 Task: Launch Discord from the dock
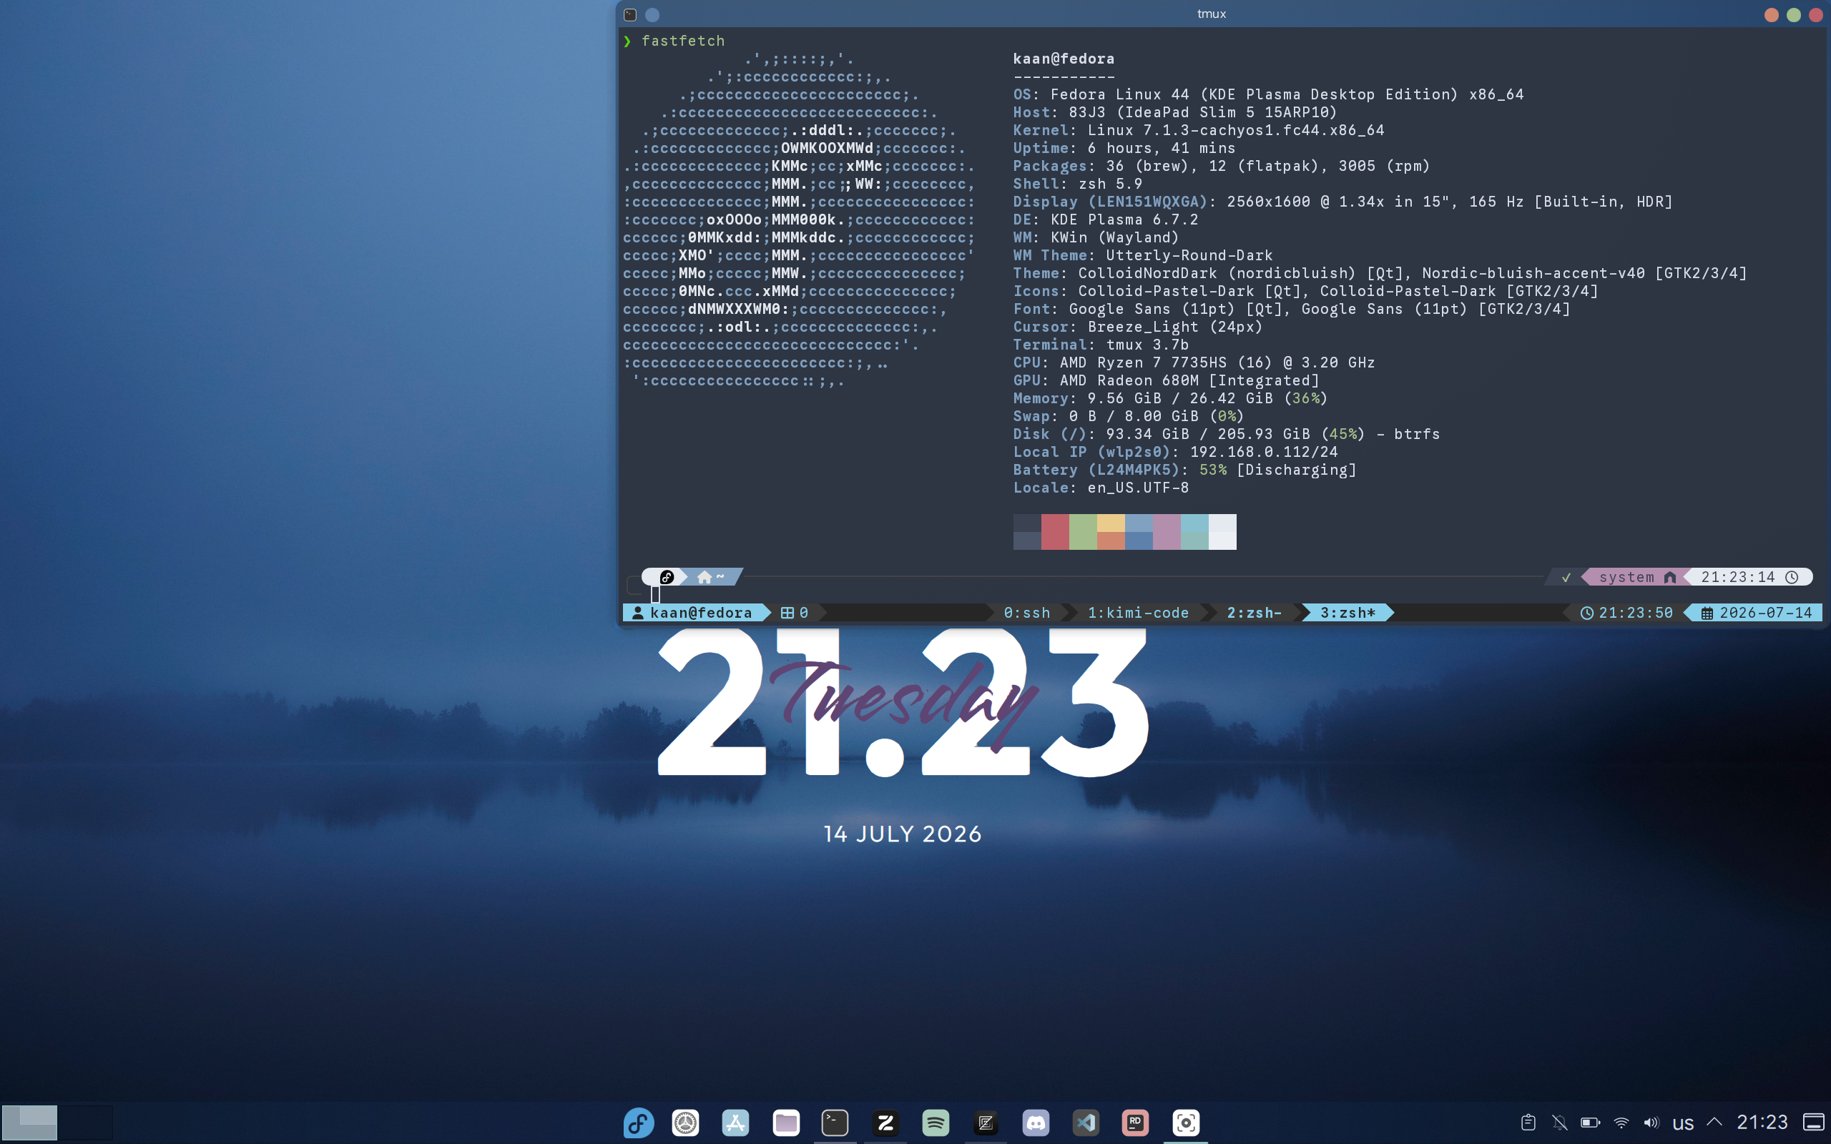pos(1035,1122)
